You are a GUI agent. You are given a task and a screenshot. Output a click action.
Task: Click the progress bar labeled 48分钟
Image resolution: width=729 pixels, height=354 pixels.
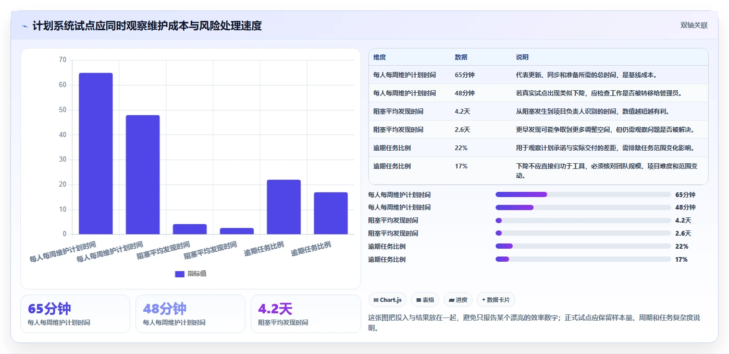(583, 207)
